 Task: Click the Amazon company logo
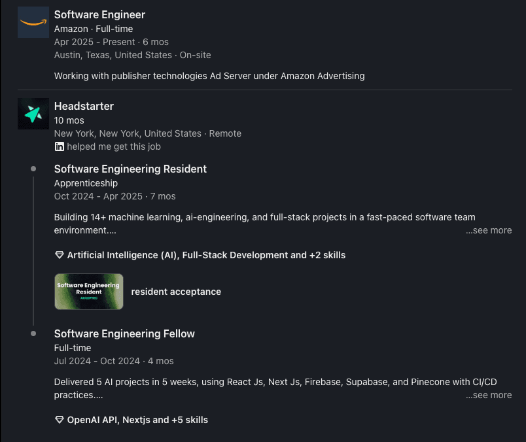click(x=33, y=22)
